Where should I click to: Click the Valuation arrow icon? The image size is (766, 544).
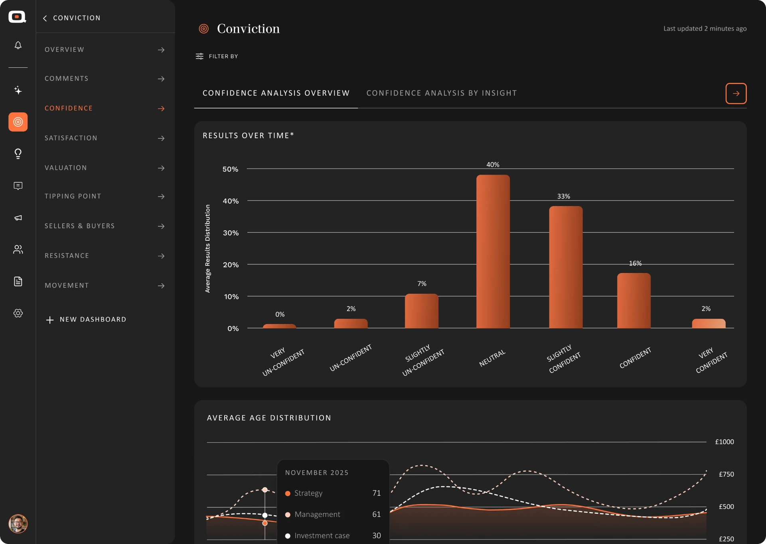161,168
